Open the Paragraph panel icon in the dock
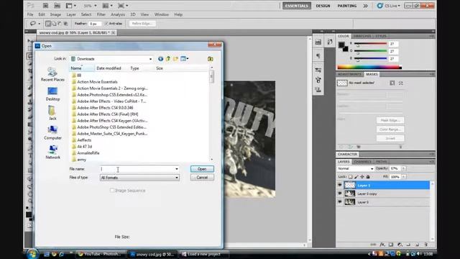 pyautogui.click(x=318, y=56)
